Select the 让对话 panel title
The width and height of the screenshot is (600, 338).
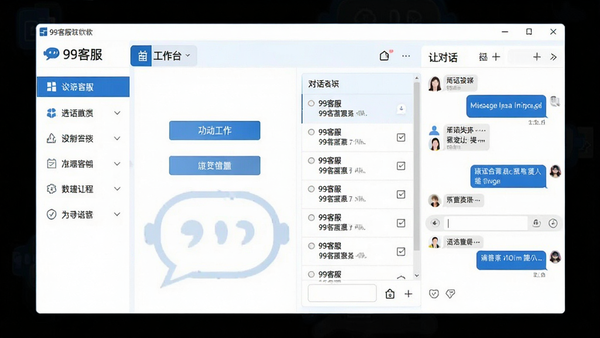pyautogui.click(x=443, y=58)
